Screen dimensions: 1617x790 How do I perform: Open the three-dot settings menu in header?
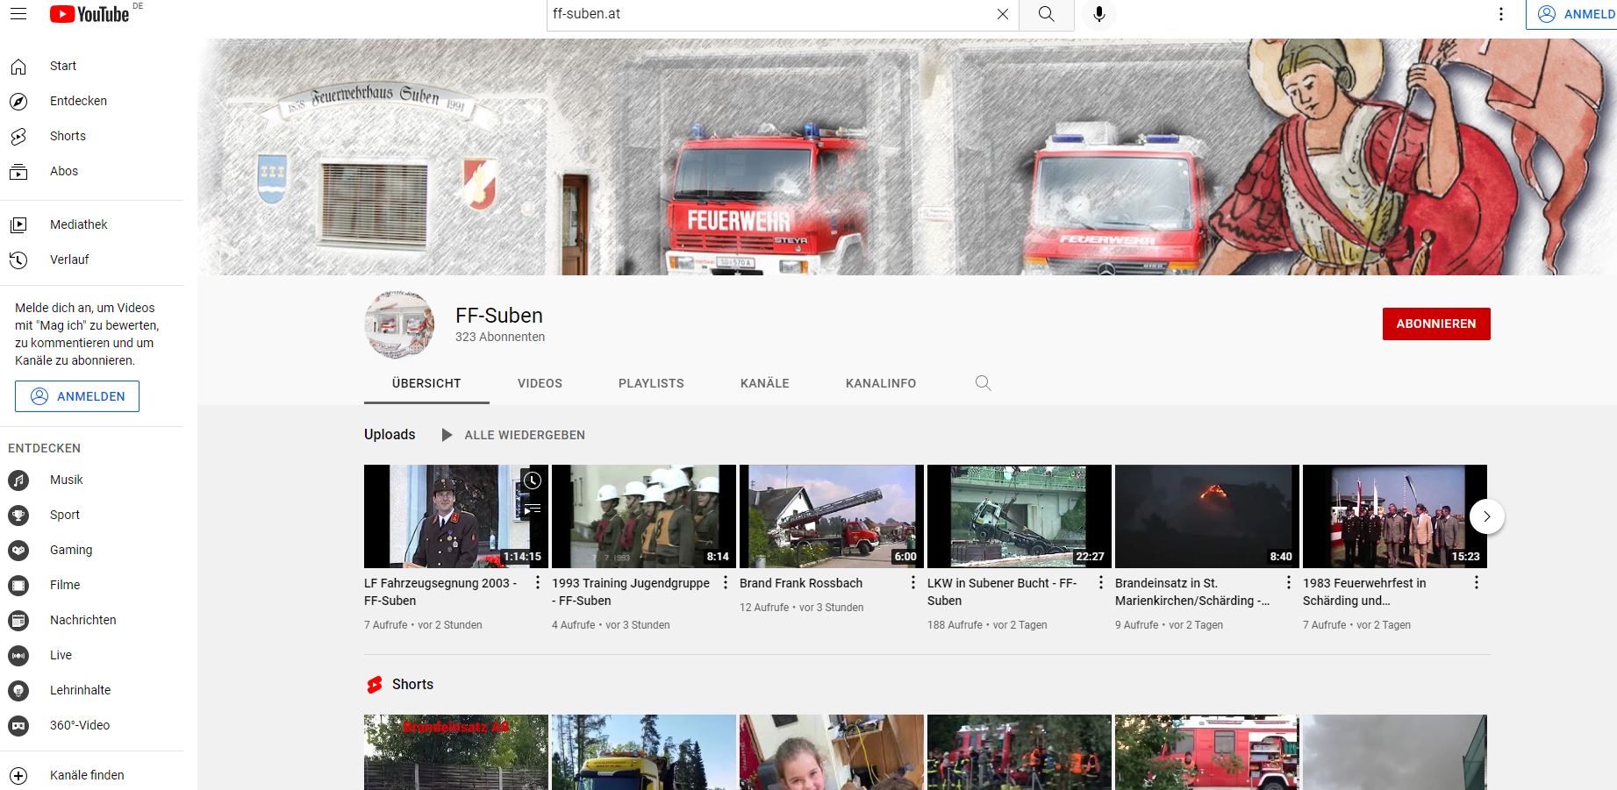coord(1501,14)
